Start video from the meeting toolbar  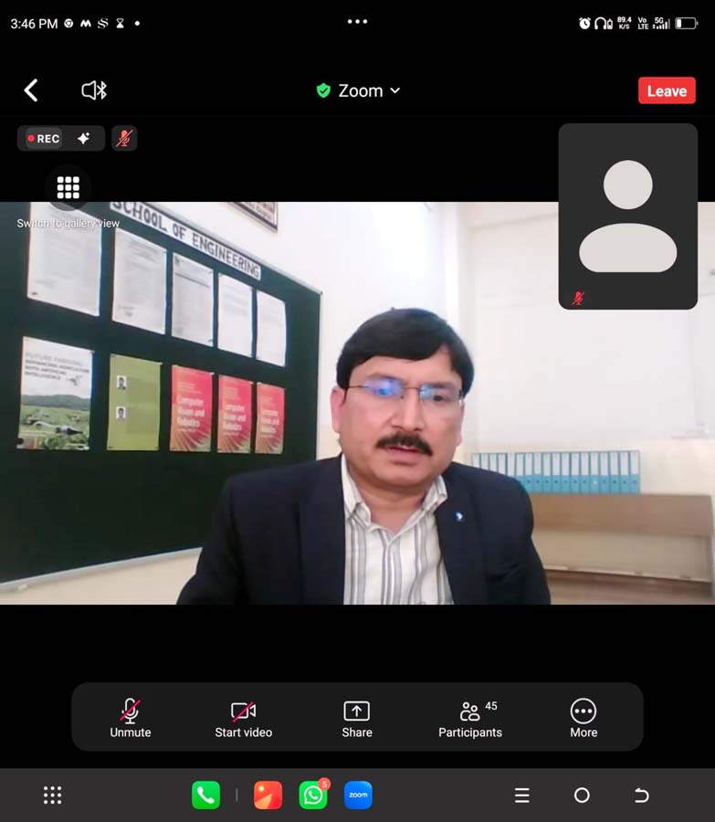point(243,718)
